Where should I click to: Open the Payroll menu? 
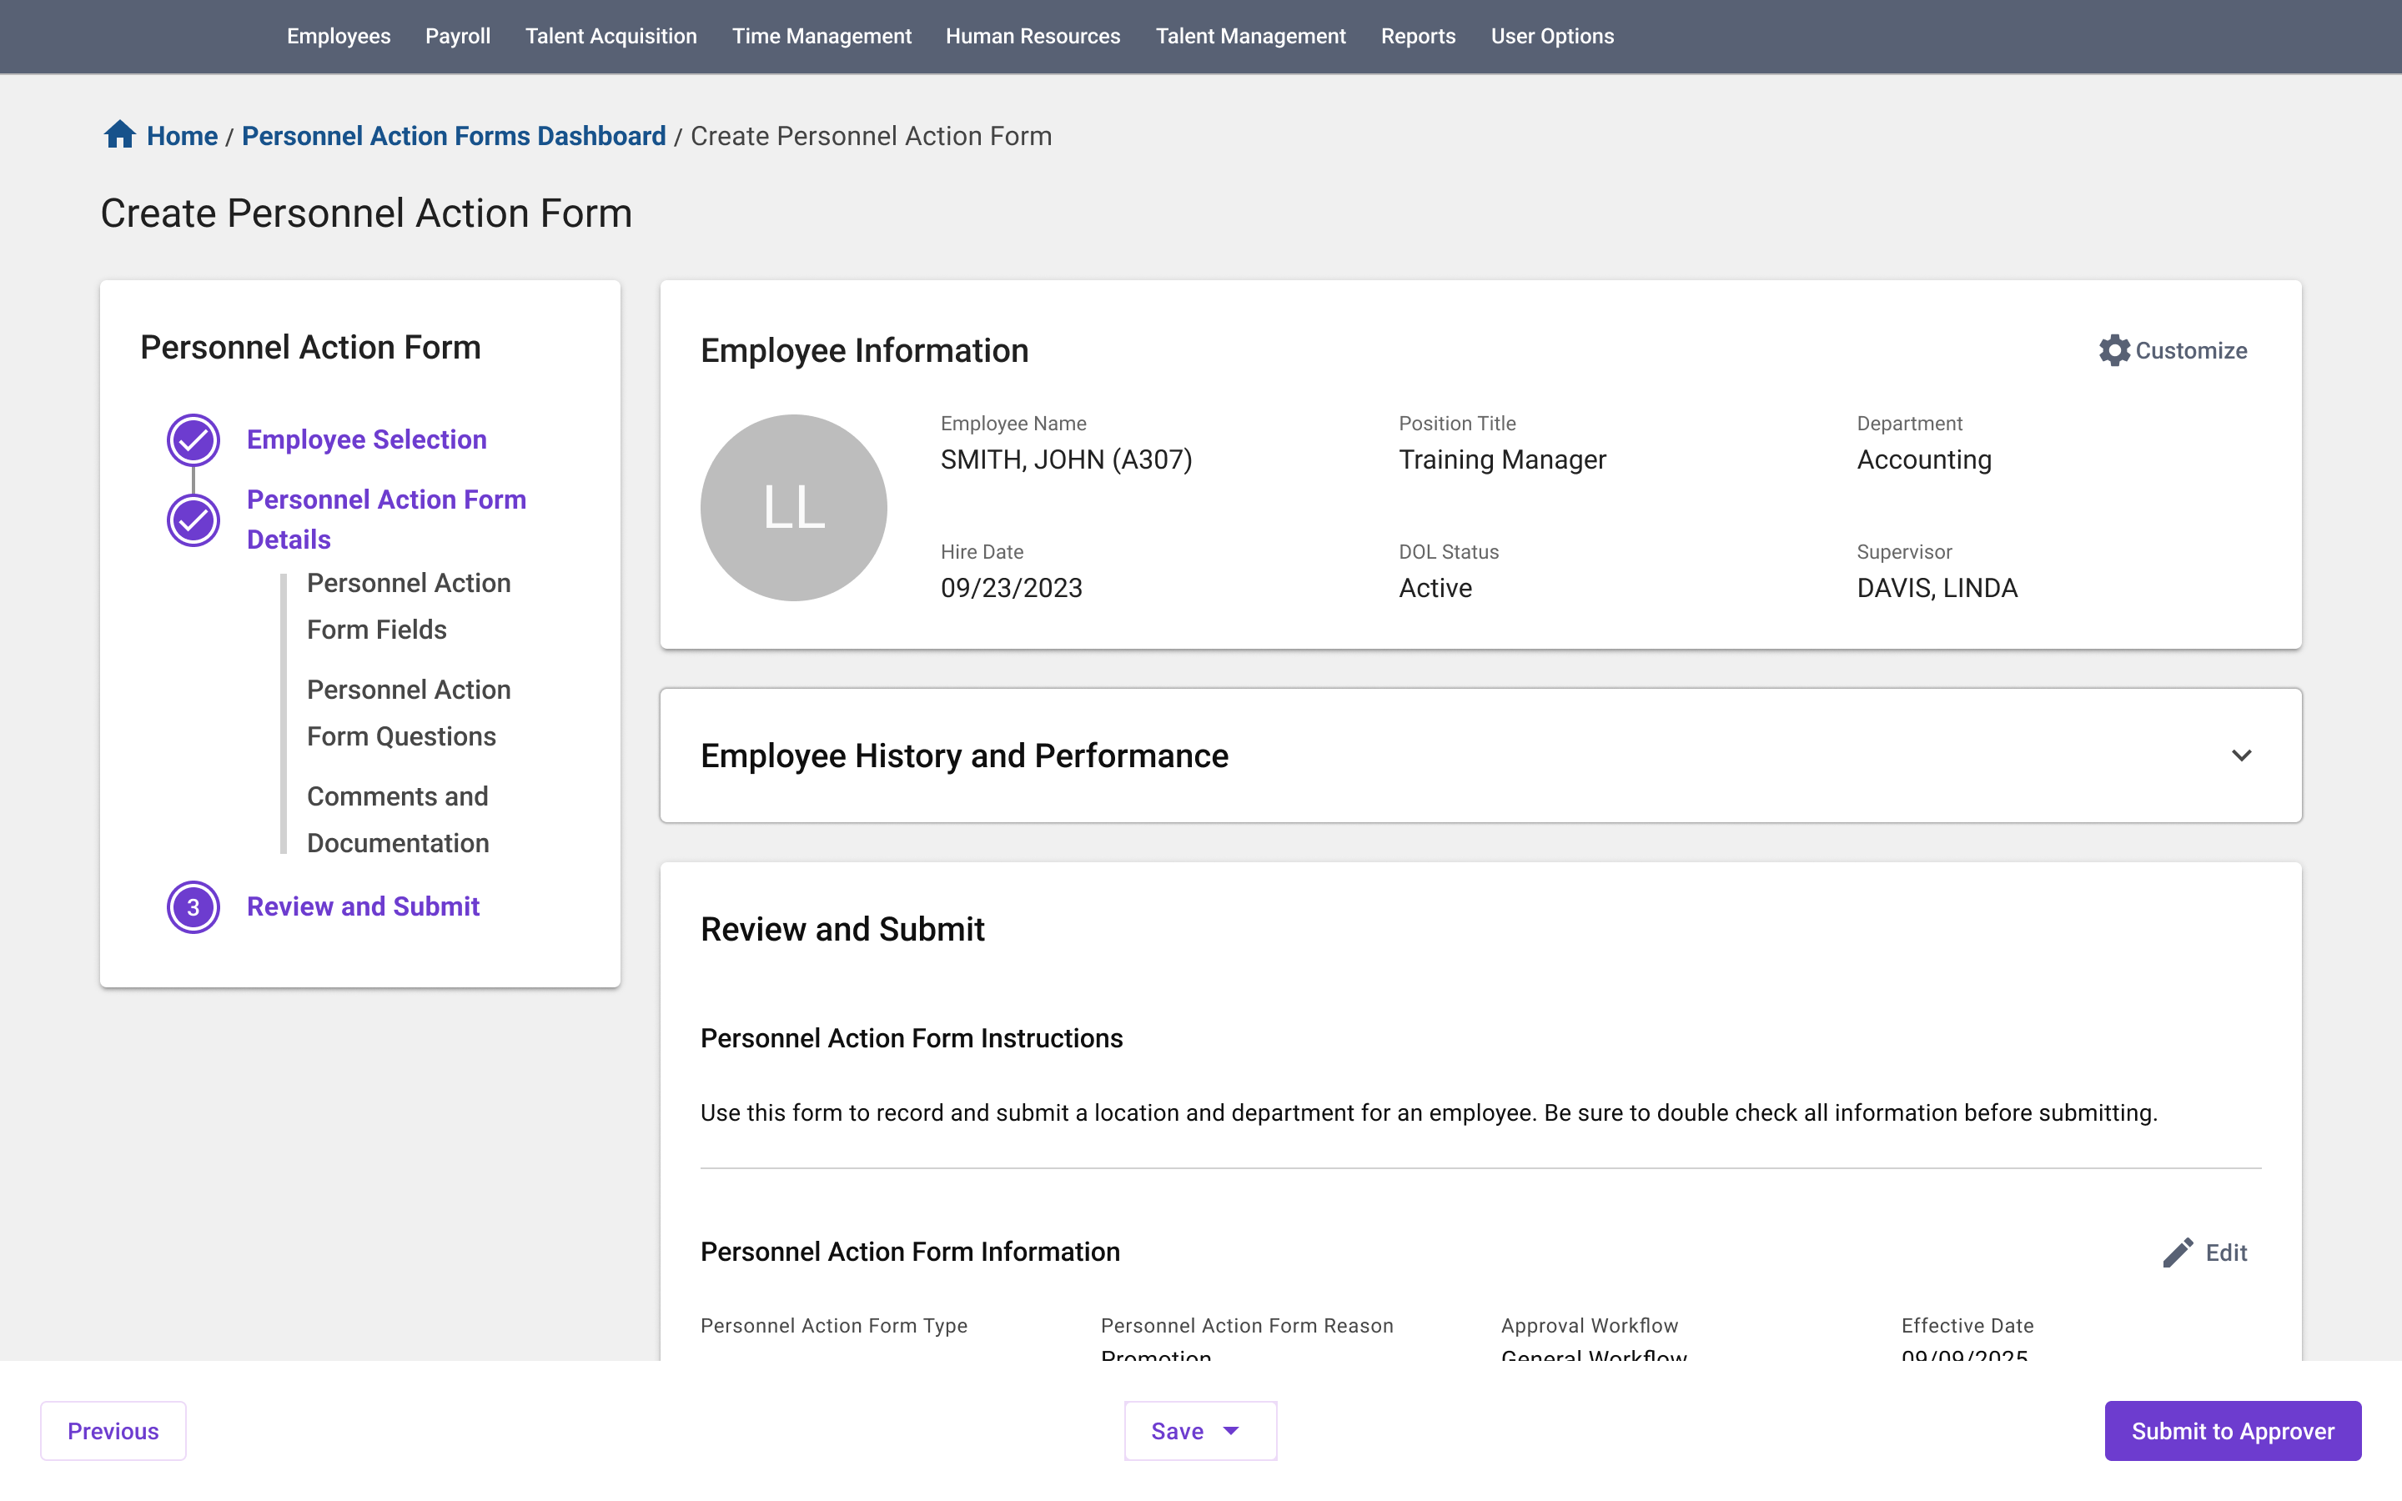(458, 36)
